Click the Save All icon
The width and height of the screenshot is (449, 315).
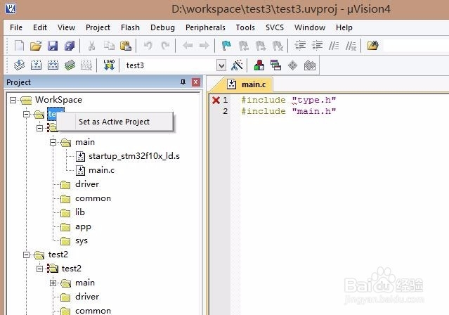click(70, 45)
